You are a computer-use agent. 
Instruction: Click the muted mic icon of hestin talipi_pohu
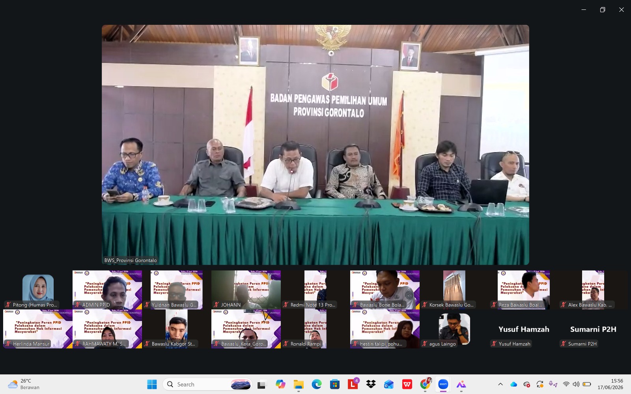(x=355, y=344)
